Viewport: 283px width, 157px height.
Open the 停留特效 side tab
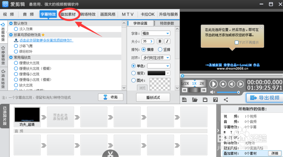tap(3, 55)
